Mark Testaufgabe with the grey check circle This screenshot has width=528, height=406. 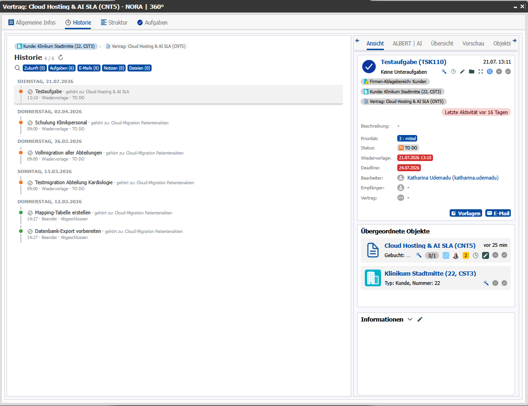(508, 71)
